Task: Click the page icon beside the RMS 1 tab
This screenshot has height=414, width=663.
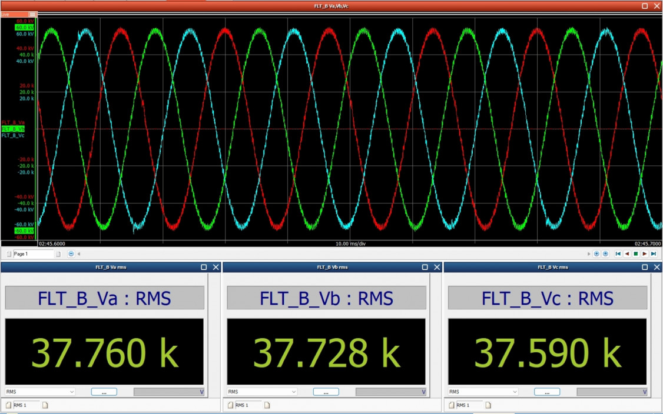Action: (45, 405)
